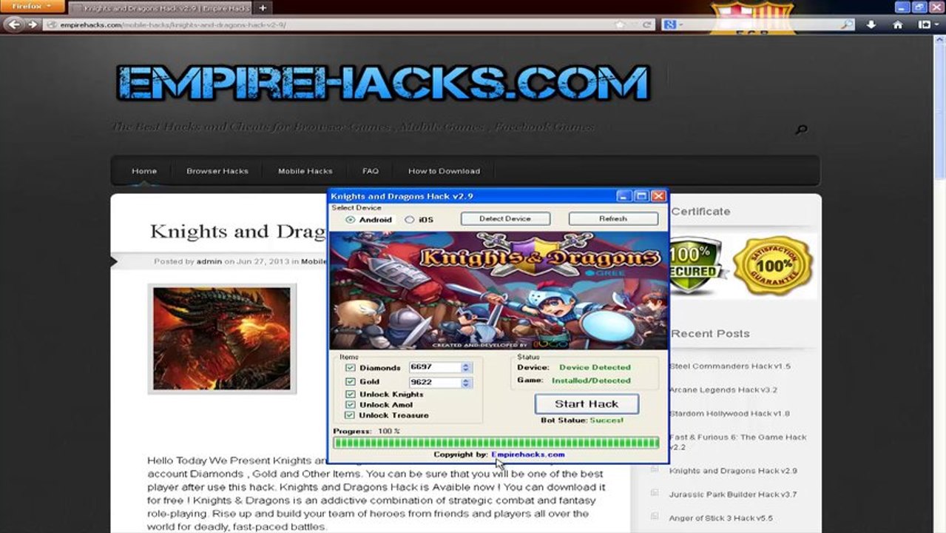Go back with the browser back arrow
Image resolution: width=946 pixels, height=533 pixels.
point(13,24)
